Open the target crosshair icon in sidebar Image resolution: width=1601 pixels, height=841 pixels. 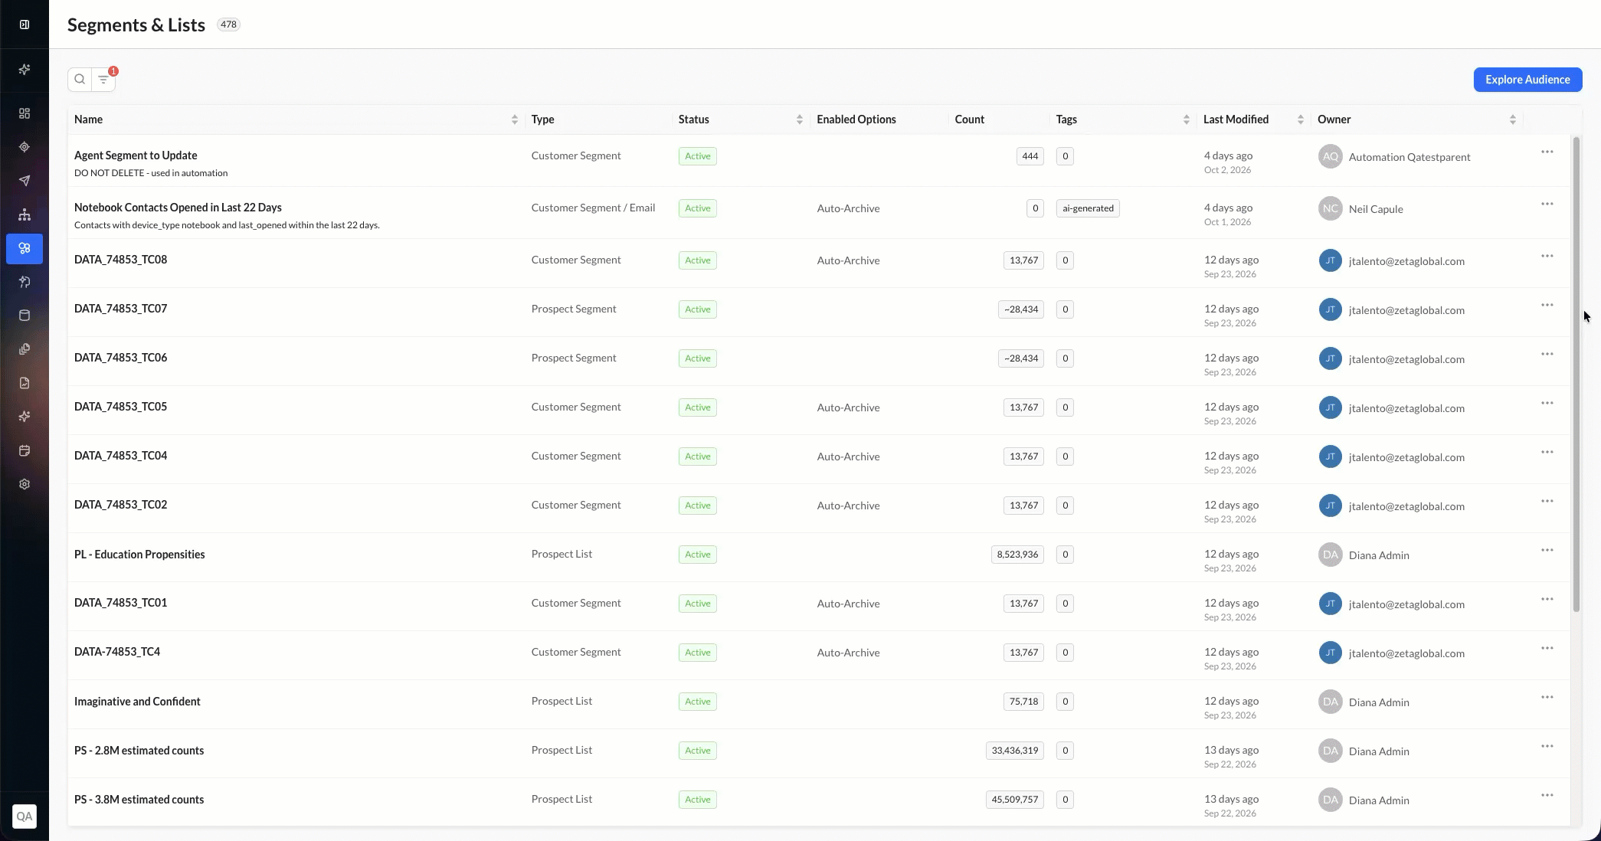(x=25, y=147)
